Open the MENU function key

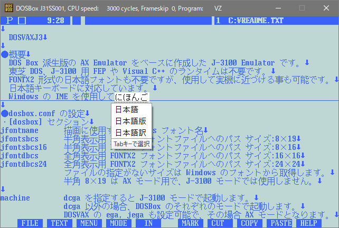coord(89,223)
